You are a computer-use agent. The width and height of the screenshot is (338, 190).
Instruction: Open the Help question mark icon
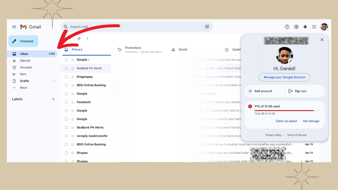pyautogui.click(x=287, y=27)
